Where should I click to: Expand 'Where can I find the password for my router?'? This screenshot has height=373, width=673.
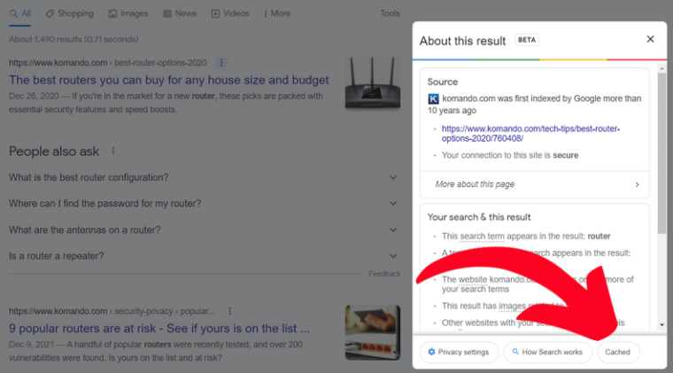(205, 204)
